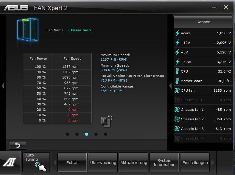Image resolution: width=235 pixels, height=175 pixels.
Task: Click the Chassis fan 2 name label
Action: (x=80, y=30)
